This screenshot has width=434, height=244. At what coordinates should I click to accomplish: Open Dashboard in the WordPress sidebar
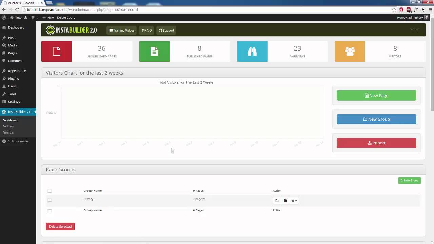click(x=16, y=27)
